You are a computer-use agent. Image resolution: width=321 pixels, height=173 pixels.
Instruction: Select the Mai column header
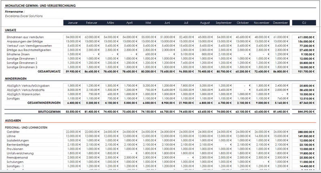[148, 23]
